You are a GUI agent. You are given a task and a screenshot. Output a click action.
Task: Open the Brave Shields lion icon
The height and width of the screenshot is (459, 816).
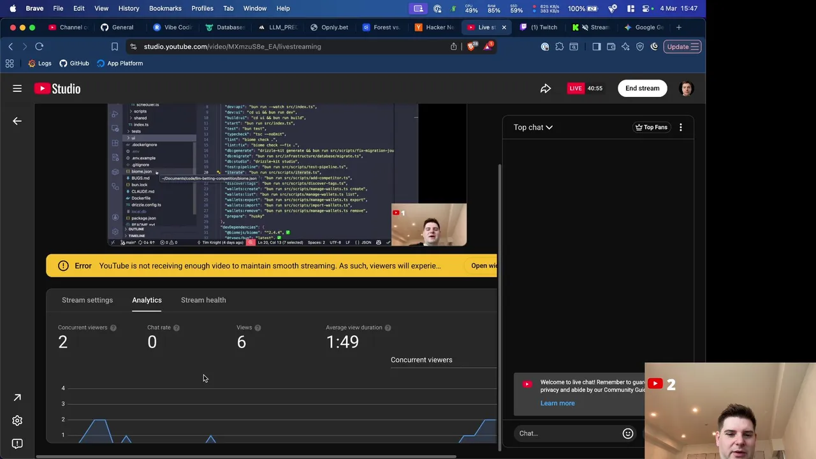point(471,46)
